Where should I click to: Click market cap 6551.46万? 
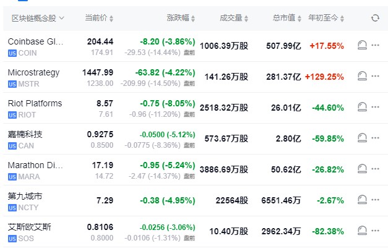(x=281, y=200)
